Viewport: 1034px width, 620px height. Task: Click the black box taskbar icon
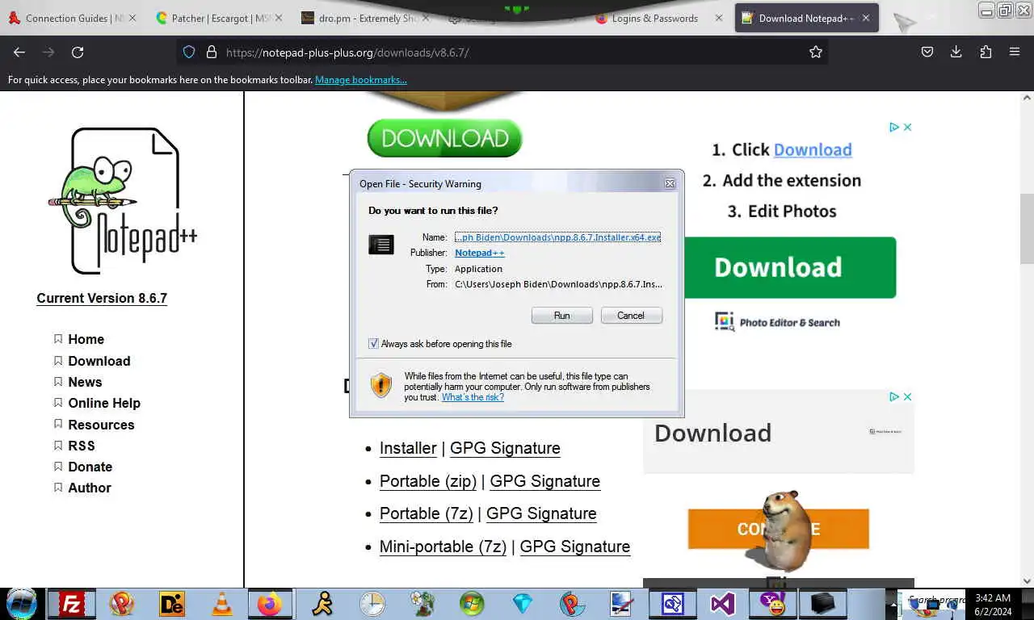(x=823, y=603)
